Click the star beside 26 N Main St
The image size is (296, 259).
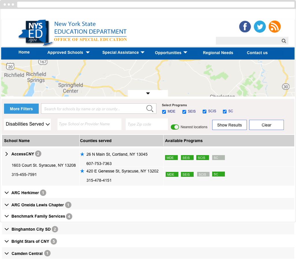[x=82, y=154]
